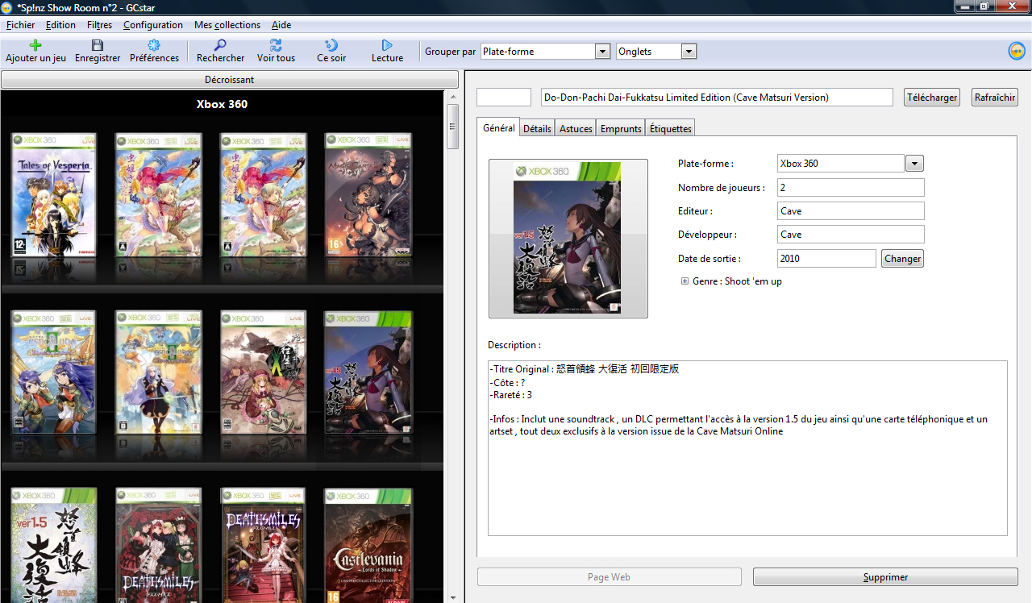Click the Enregistrer floppy disk icon

coord(98,45)
